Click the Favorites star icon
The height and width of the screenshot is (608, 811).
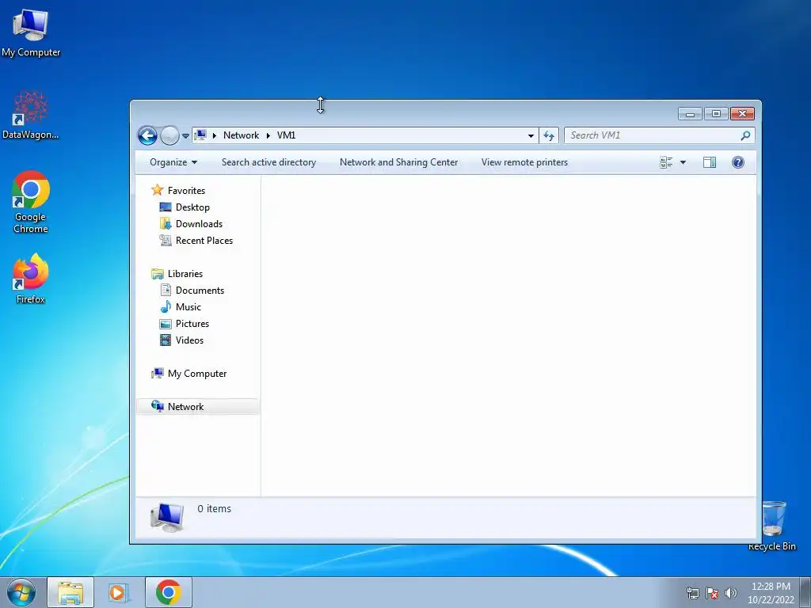(x=158, y=190)
